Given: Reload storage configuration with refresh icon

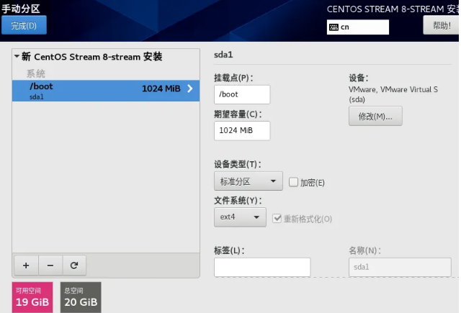Looking at the screenshot, I should (x=74, y=266).
